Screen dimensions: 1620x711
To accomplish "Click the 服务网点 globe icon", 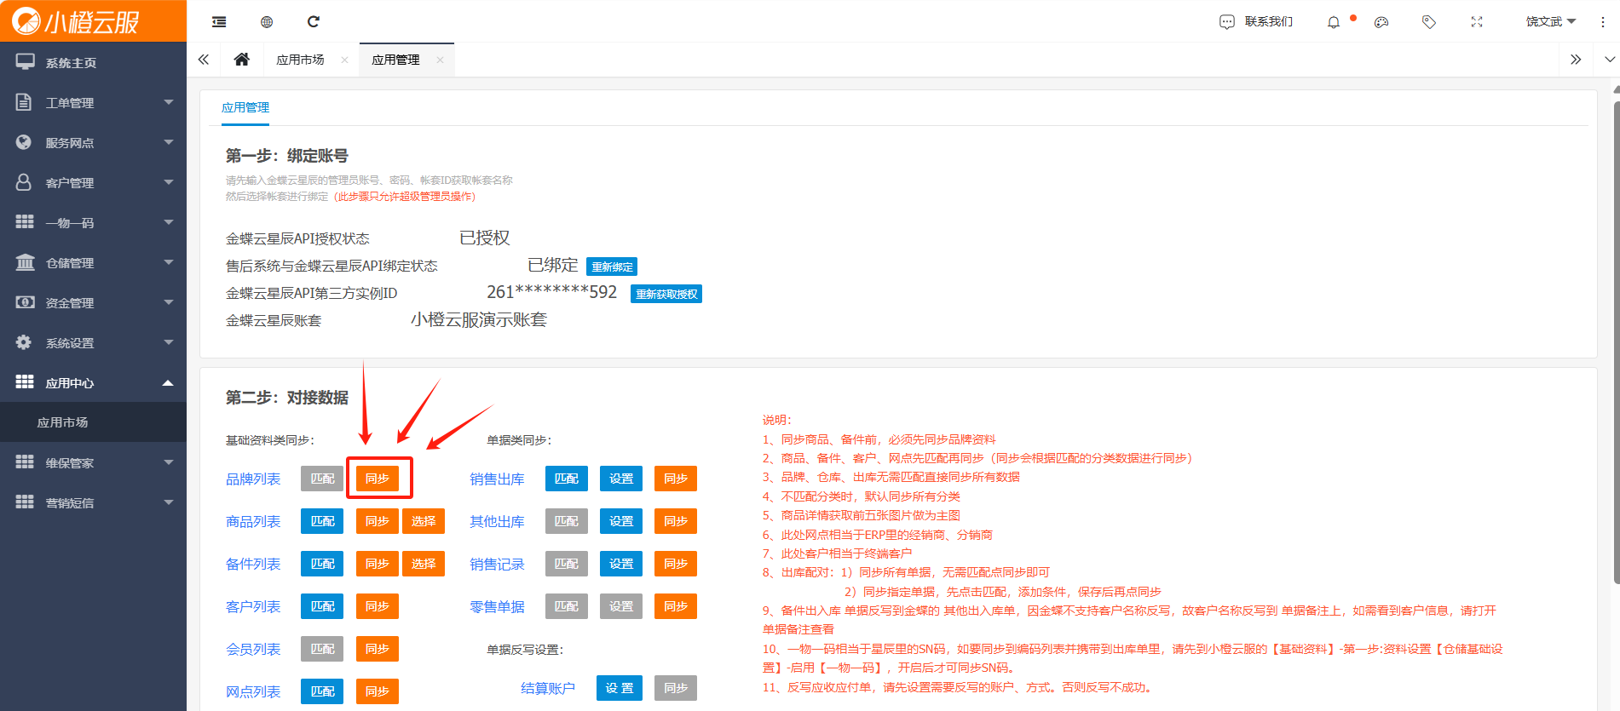I will (24, 142).
